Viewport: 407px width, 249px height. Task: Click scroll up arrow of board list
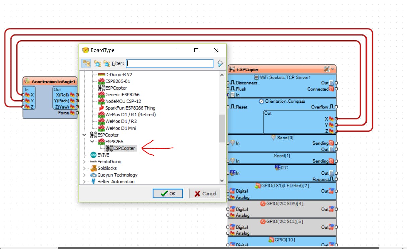[222, 75]
